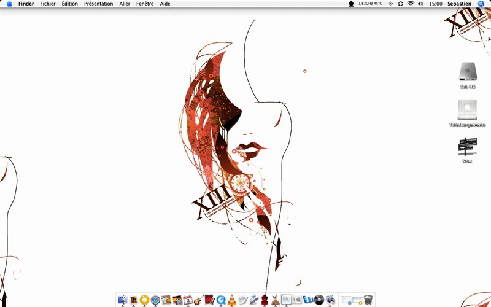This screenshot has height=307, width=491.
Task: Launch QuickTime Player from the Dock
Action: [221, 300]
